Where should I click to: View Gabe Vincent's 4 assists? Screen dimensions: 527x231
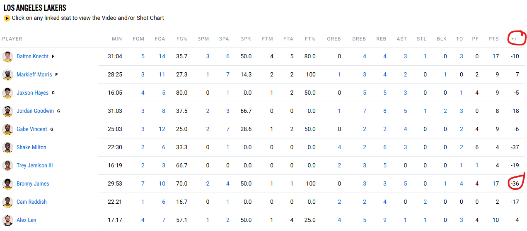[405, 129]
